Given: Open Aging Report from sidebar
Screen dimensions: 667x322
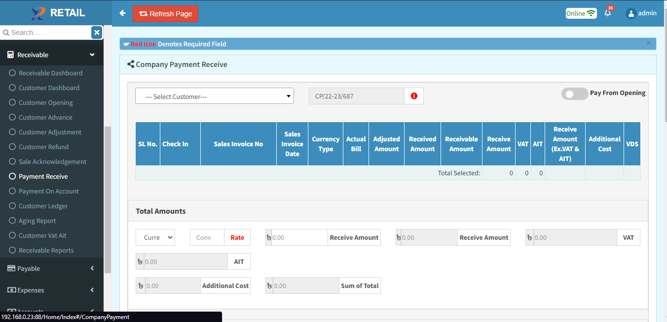Looking at the screenshot, I should [37, 221].
